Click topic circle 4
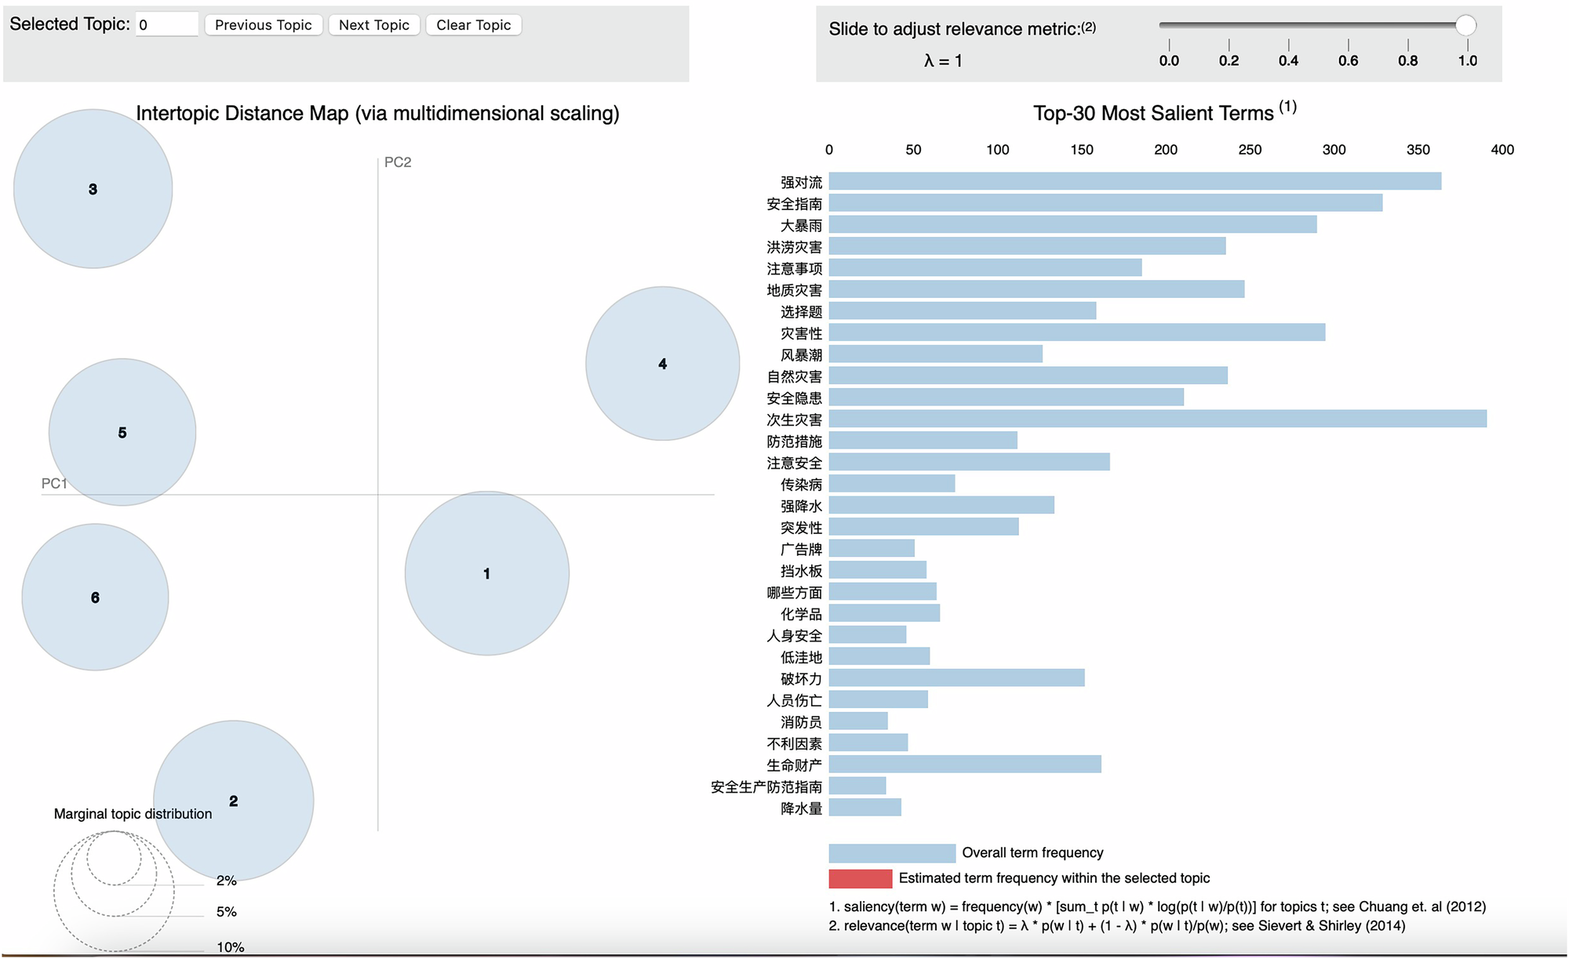The height and width of the screenshot is (959, 1569). (x=662, y=363)
